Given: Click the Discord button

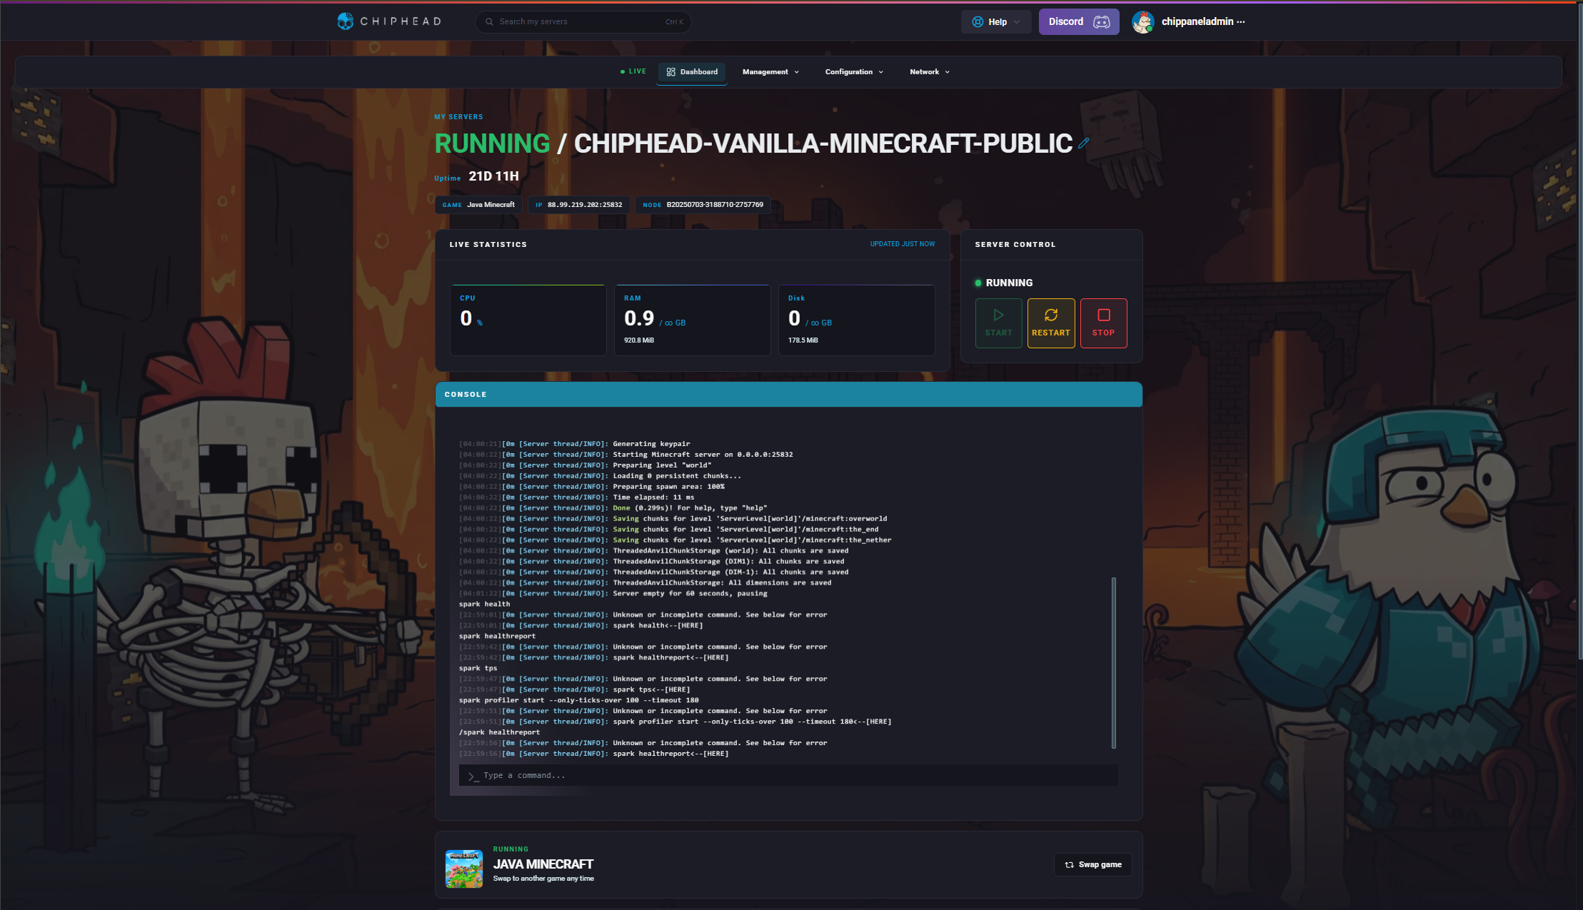Looking at the screenshot, I should pos(1079,22).
